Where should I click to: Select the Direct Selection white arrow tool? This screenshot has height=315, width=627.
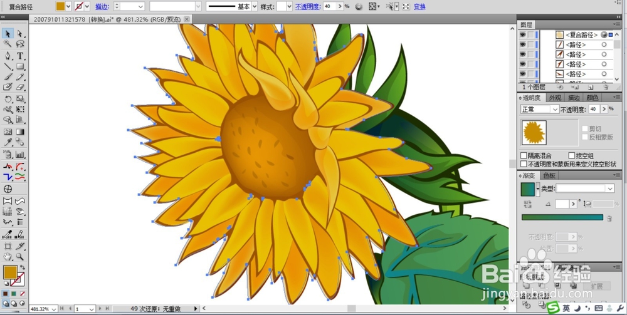pos(20,34)
